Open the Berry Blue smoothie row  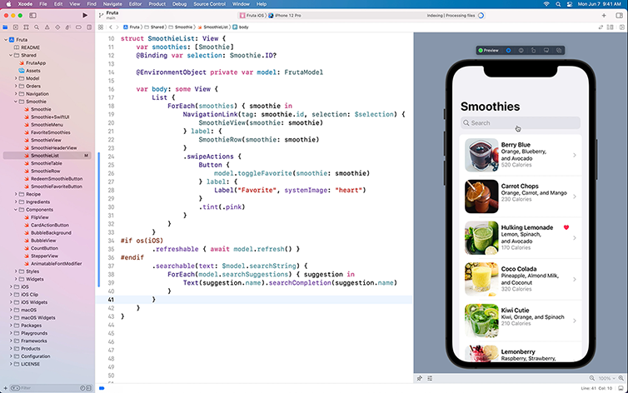point(521,155)
